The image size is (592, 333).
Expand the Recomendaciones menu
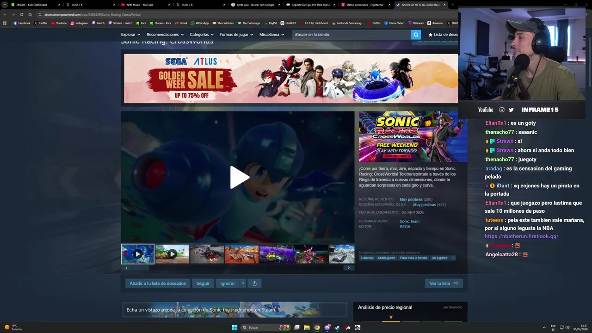point(165,35)
